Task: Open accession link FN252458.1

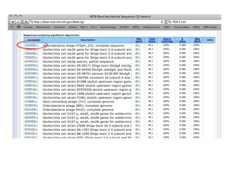Action: tap(31, 53)
